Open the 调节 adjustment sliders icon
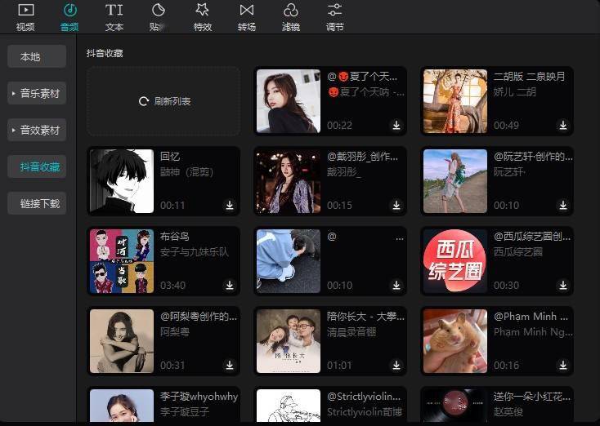The width and height of the screenshot is (600, 426). pos(335,11)
